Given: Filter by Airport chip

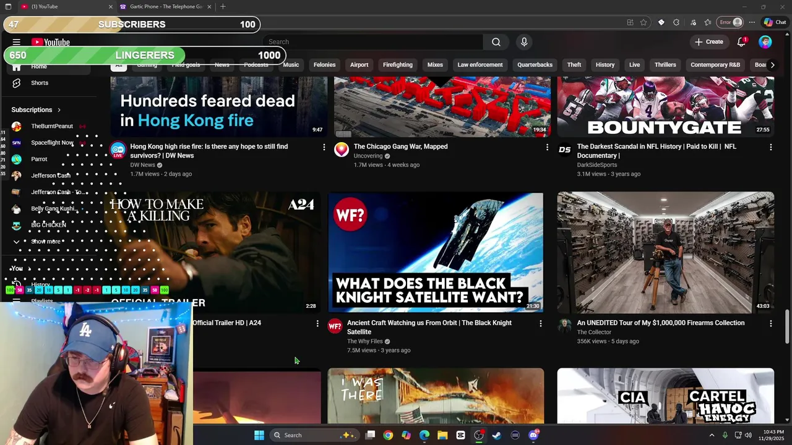Looking at the screenshot, I should pyautogui.click(x=359, y=65).
